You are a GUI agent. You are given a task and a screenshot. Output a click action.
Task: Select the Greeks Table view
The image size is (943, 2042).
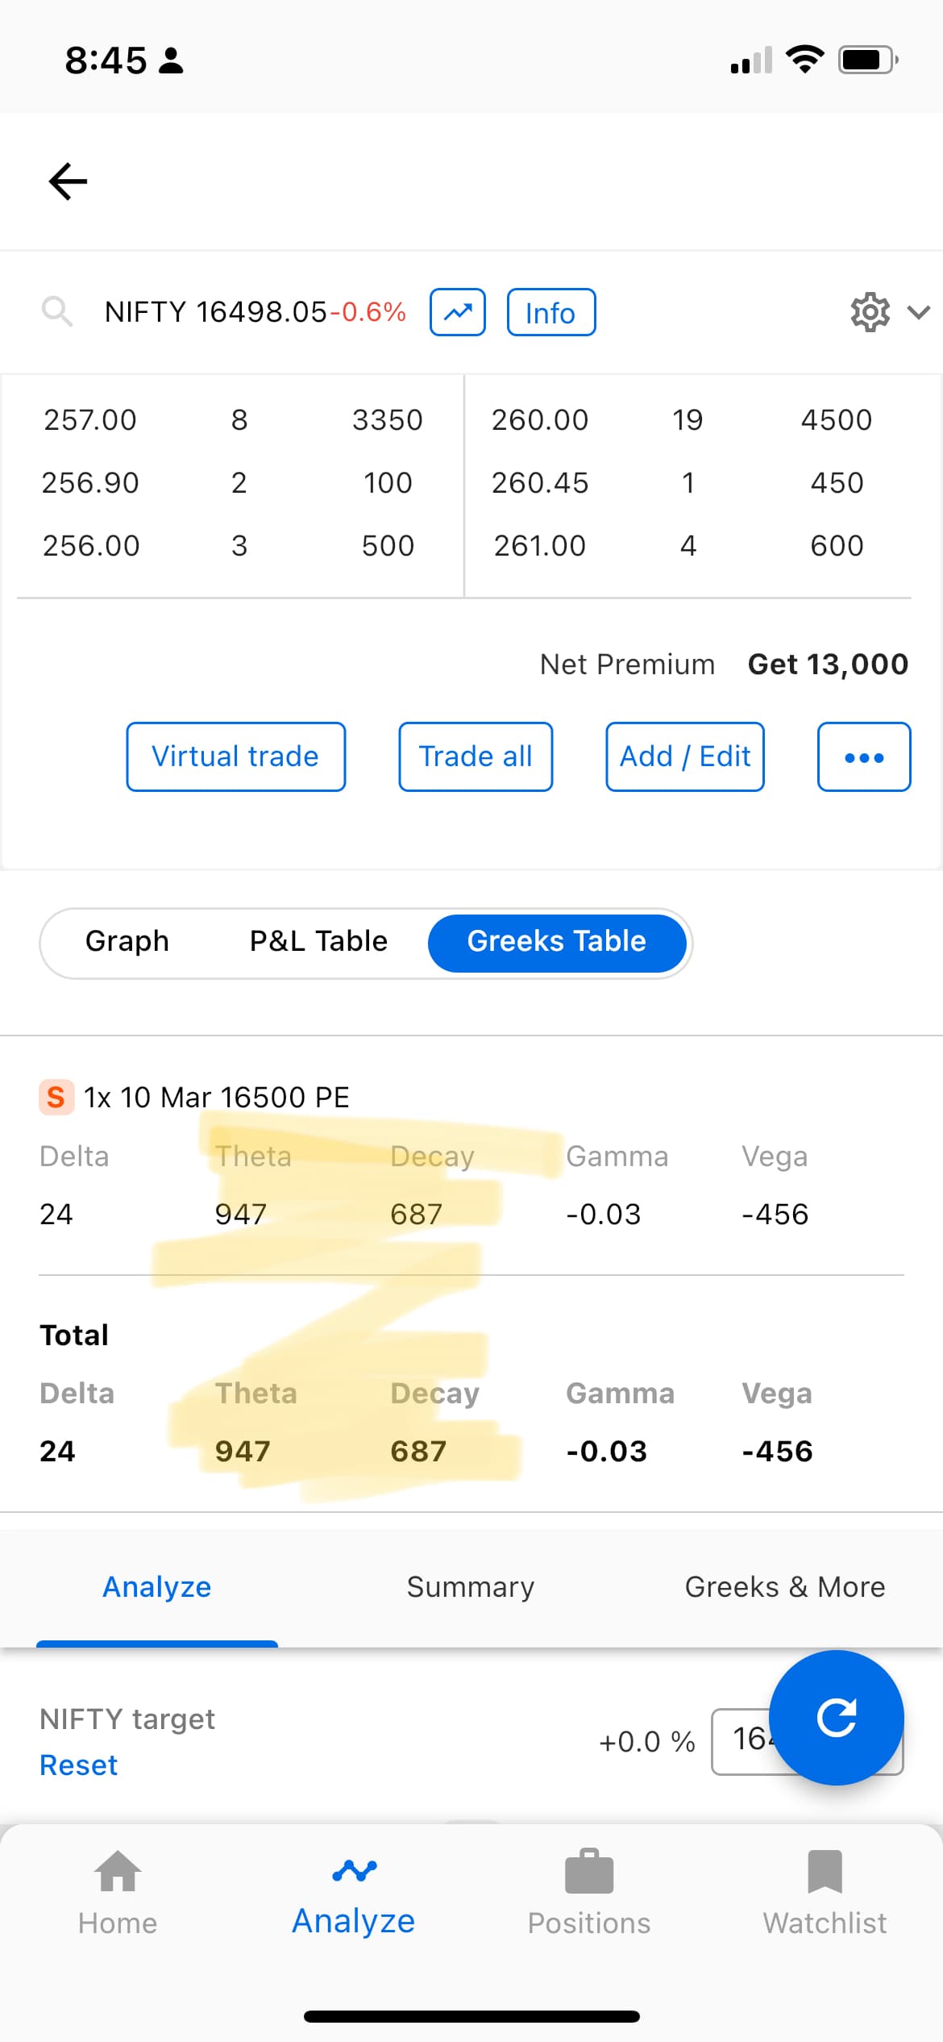pyautogui.click(x=557, y=943)
